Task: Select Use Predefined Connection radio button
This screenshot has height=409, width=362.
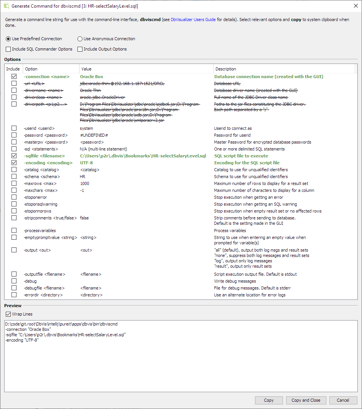Action: tap(8, 39)
